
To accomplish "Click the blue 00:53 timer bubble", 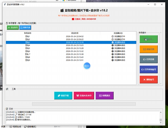I will 87,66.
